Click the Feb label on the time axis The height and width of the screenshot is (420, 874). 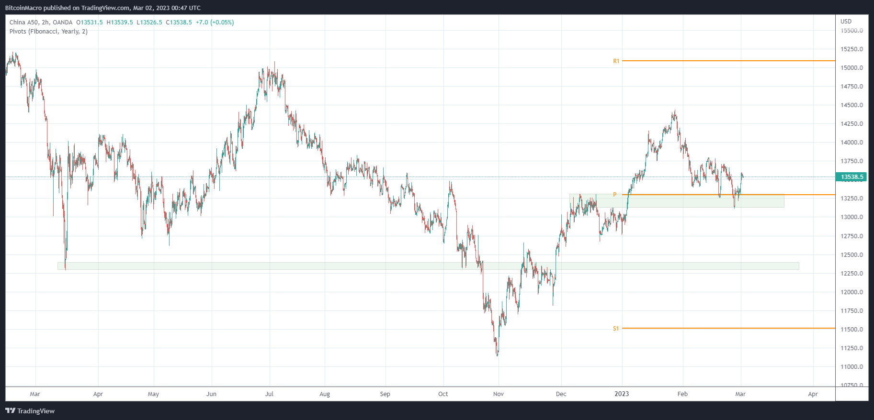pyautogui.click(x=682, y=394)
